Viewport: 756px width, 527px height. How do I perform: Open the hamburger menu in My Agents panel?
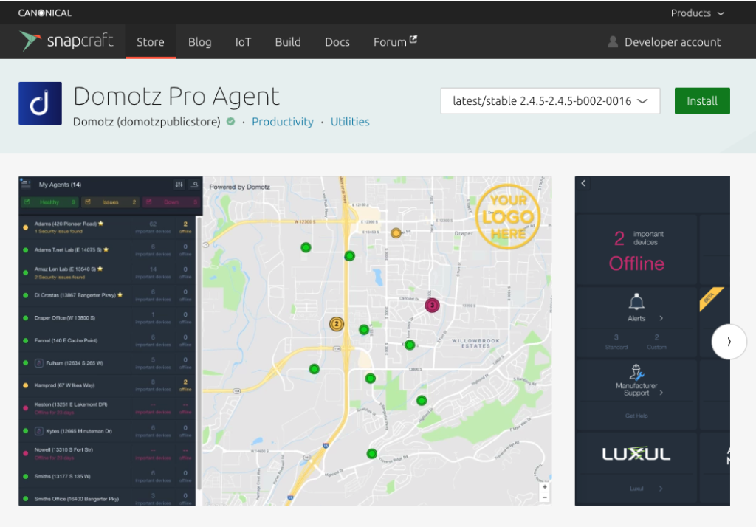click(25, 185)
